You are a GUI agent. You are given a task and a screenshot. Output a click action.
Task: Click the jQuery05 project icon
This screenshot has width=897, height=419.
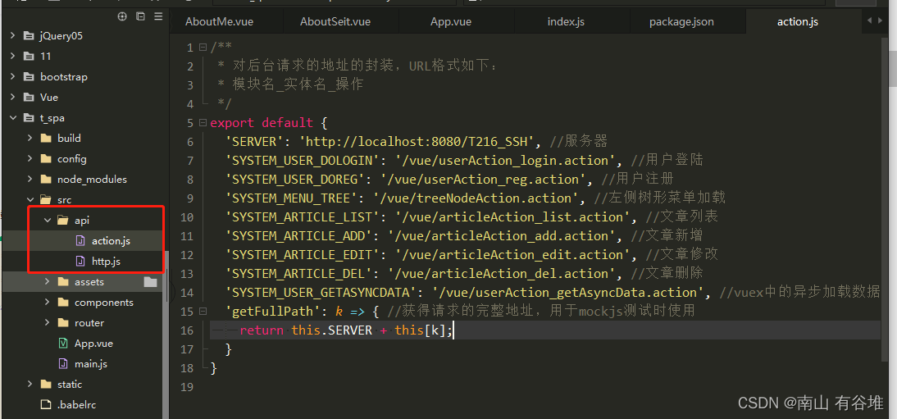click(x=29, y=36)
